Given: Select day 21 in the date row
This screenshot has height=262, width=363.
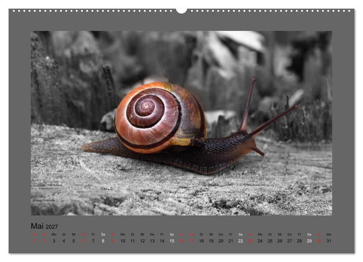Looking at the screenshot, I should [231, 241].
